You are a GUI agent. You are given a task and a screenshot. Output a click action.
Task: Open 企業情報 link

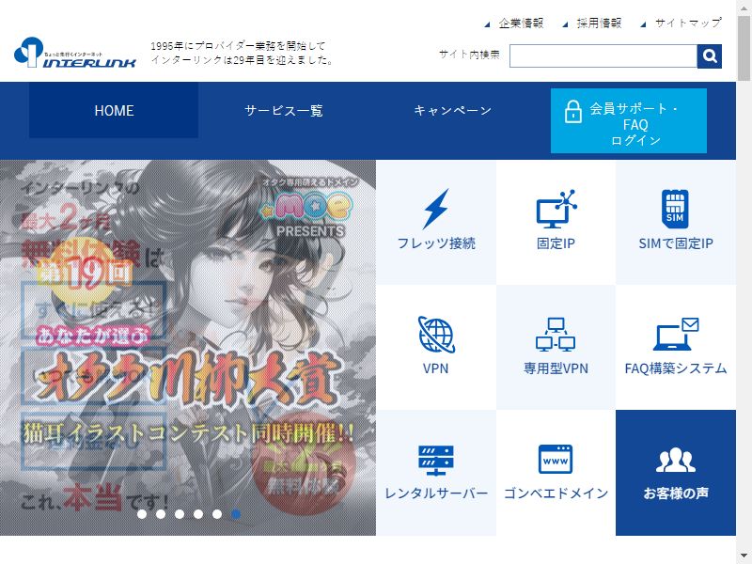click(x=521, y=23)
